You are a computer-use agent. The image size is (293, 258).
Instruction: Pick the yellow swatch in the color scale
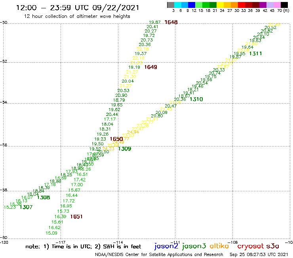click(220, 5)
